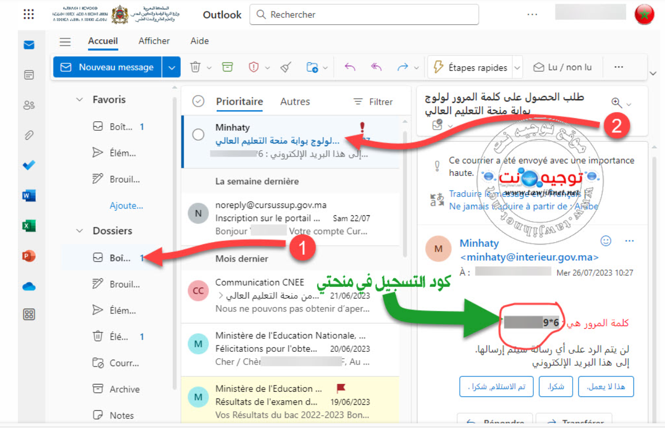Viewport: 665px width, 428px height.
Task: Click the Ajouter favorite link
Action: click(x=126, y=205)
